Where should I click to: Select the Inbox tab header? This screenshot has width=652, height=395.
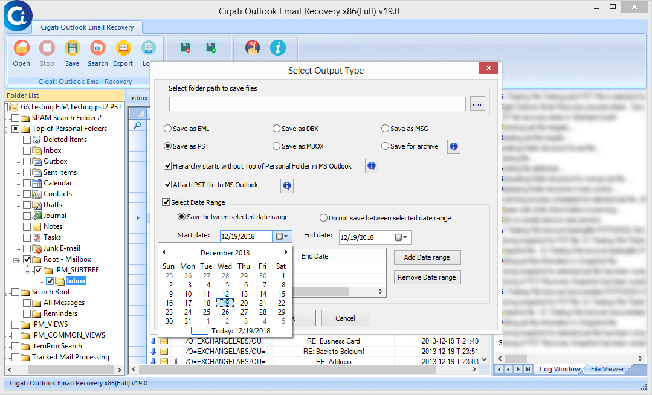(x=138, y=98)
